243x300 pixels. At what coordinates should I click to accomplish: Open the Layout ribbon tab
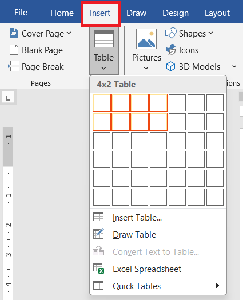pyautogui.click(x=217, y=13)
